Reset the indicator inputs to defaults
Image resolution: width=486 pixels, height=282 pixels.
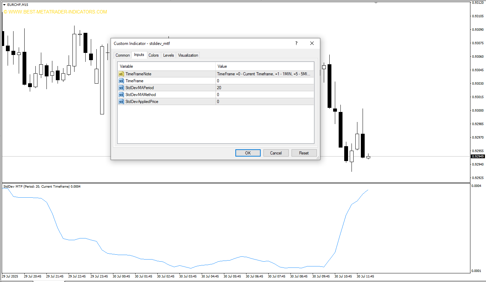pos(304,153)
